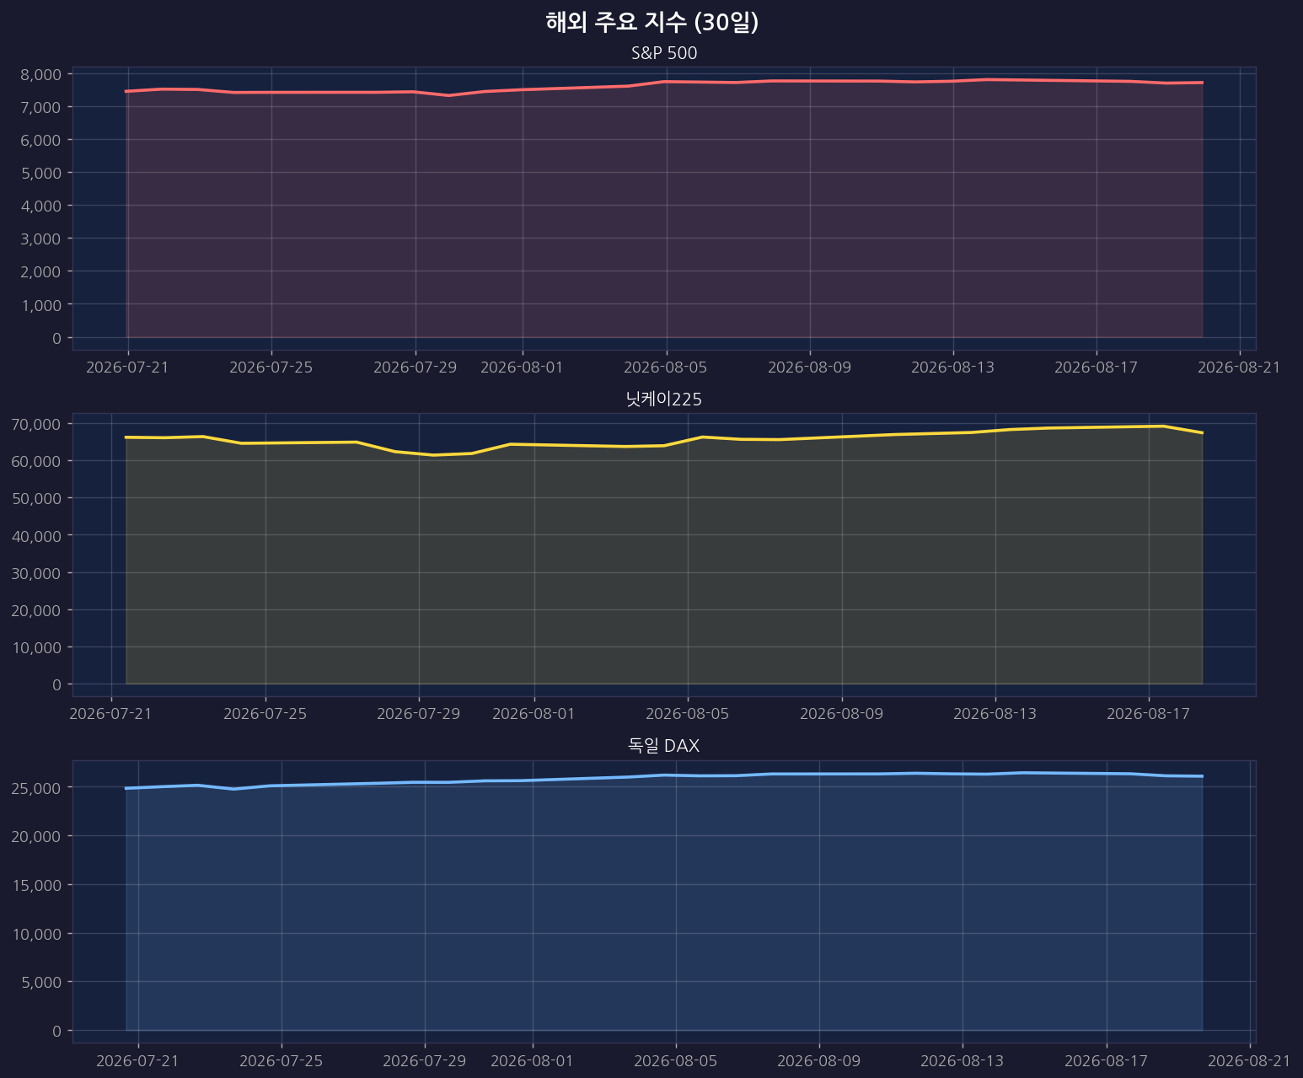Click the 2026-08-13 tick on DAX axis

click(963, 1060)
